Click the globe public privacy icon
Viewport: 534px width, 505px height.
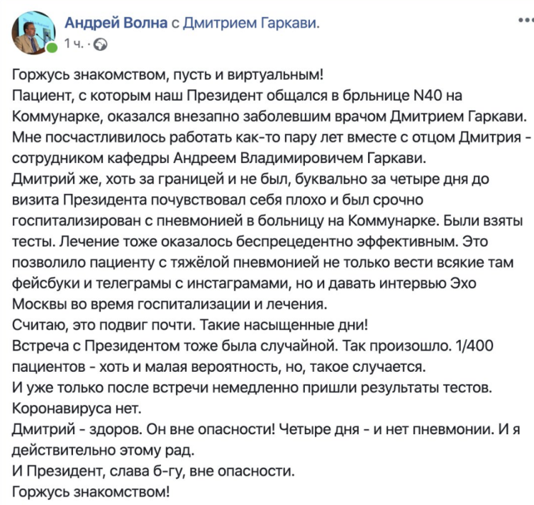101,45
